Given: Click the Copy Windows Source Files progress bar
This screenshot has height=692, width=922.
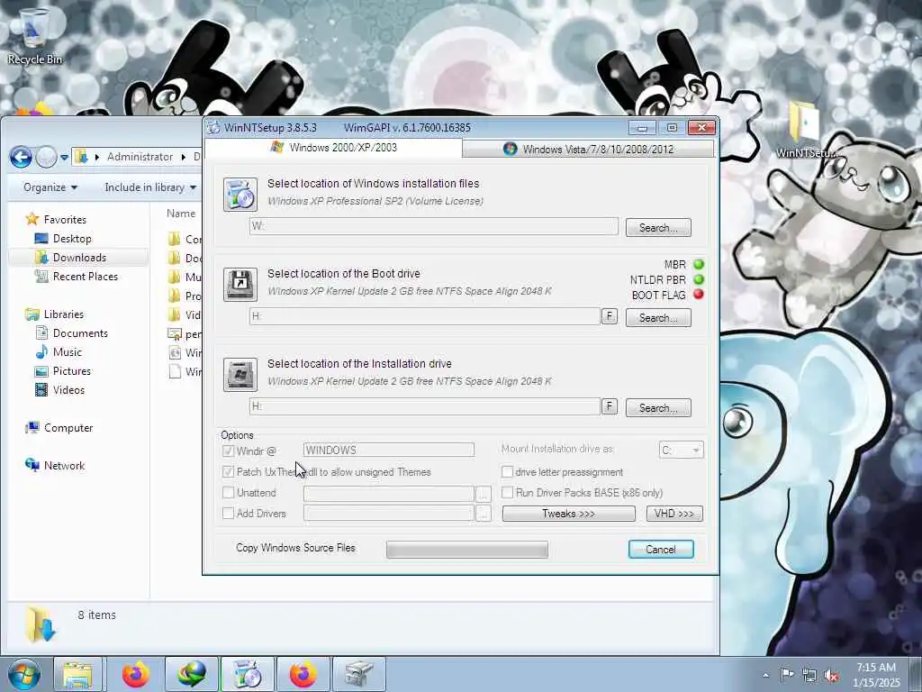Looking at the screenshot, I should pos(467,550).
